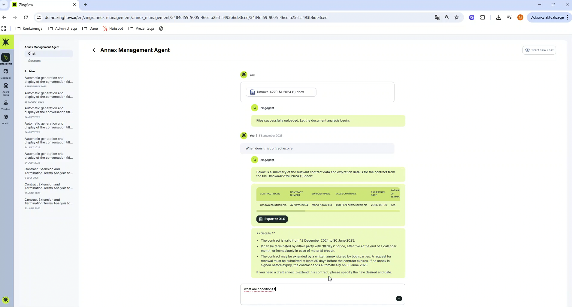Click the table's horizontal scrollbar

click(281, 211)
